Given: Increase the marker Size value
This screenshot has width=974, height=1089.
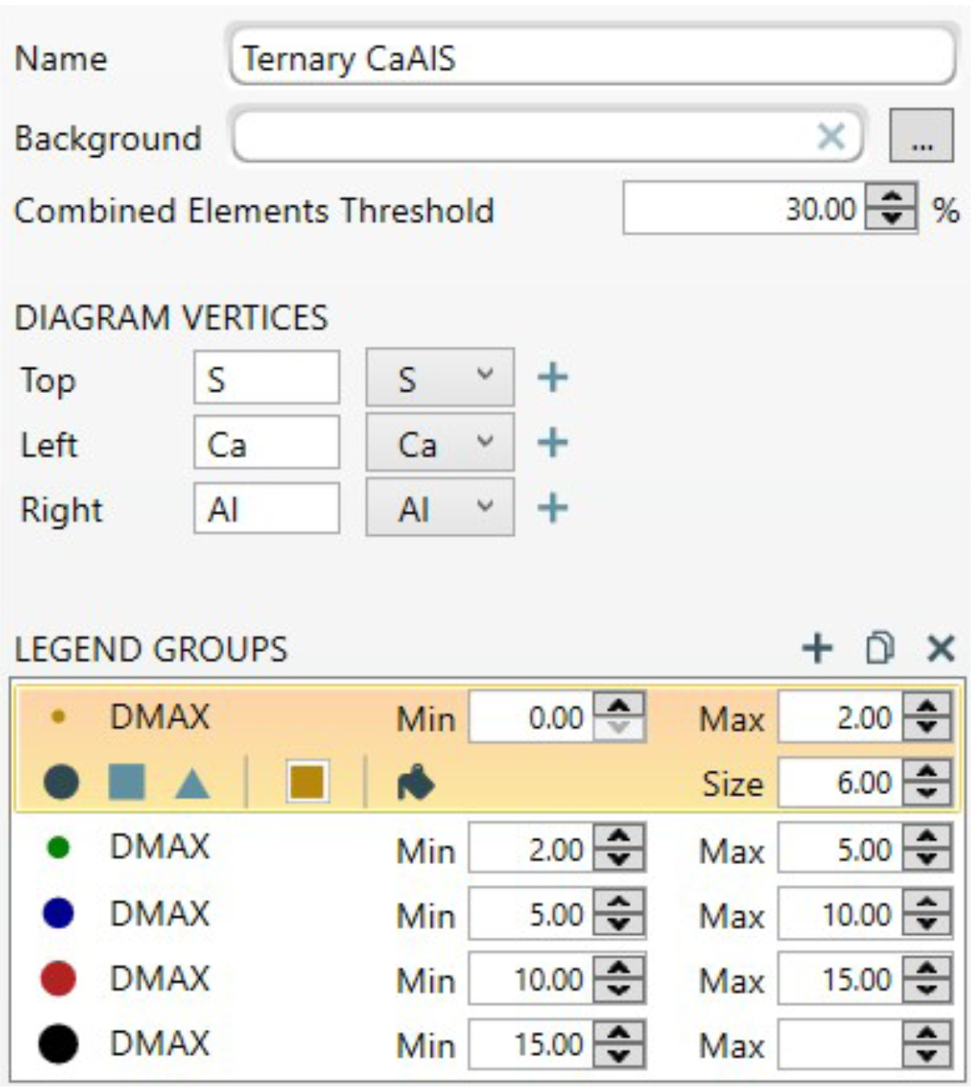Looking at the screenshot, I should click(927, 772).
